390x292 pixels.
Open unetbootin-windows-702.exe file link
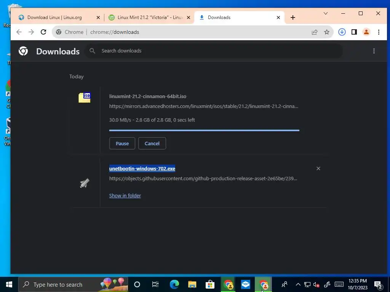pyautogui.click(x=142, y=168)
